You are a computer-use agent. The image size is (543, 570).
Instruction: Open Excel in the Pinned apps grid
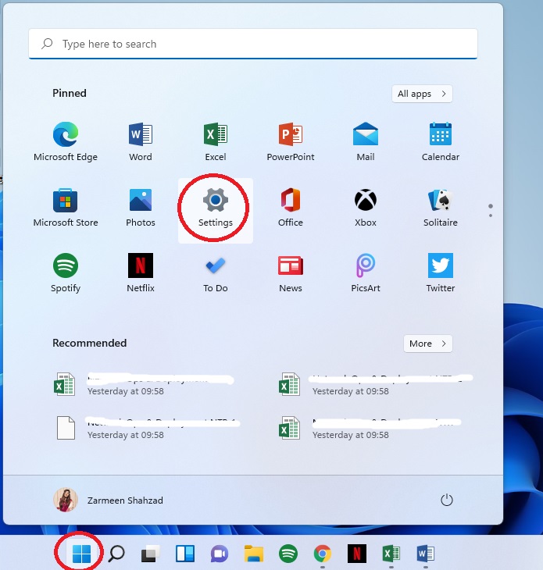coord(216,142)
